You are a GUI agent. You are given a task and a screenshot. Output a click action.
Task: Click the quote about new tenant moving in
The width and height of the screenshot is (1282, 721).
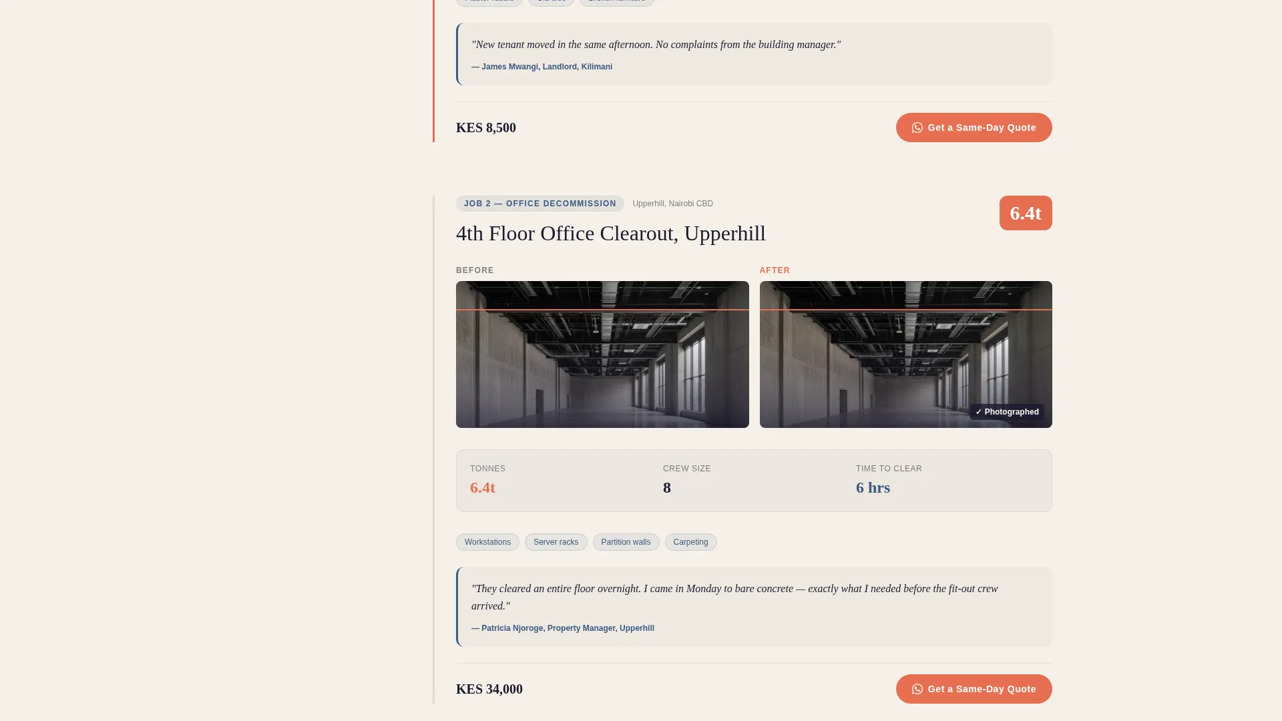coord(656,45)
